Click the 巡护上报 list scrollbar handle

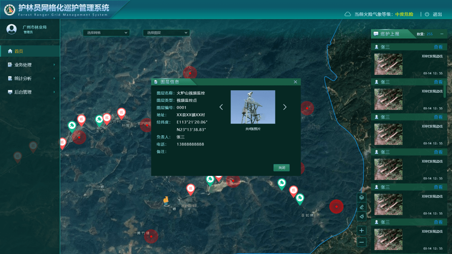445,89
